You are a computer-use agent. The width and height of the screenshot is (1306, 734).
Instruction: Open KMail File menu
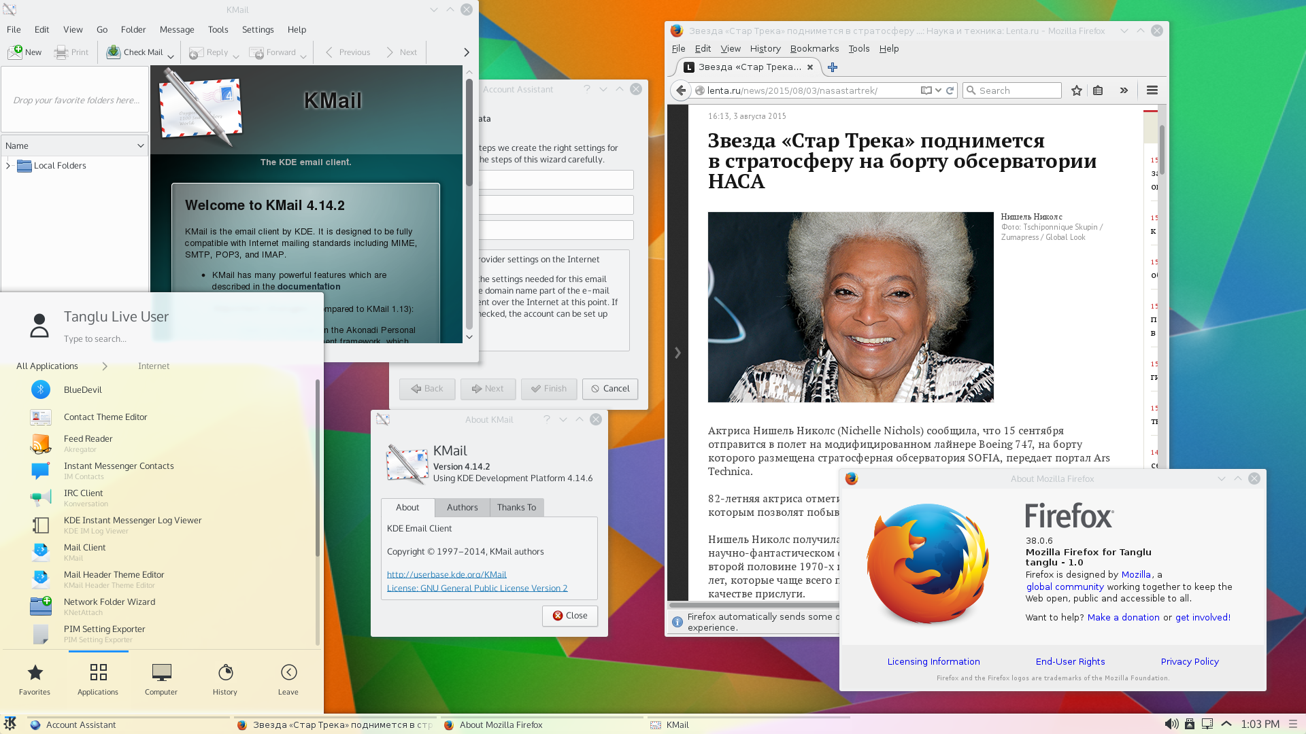point(14,30)
